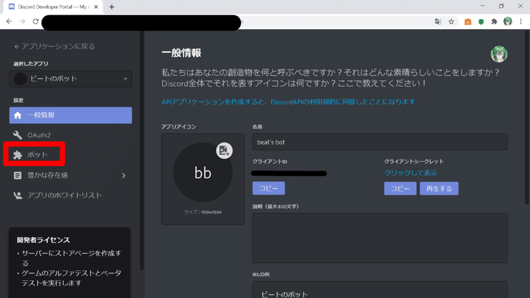Open the orange extension icon
Viewport: 530px width, 298px height.
[468, 22]
